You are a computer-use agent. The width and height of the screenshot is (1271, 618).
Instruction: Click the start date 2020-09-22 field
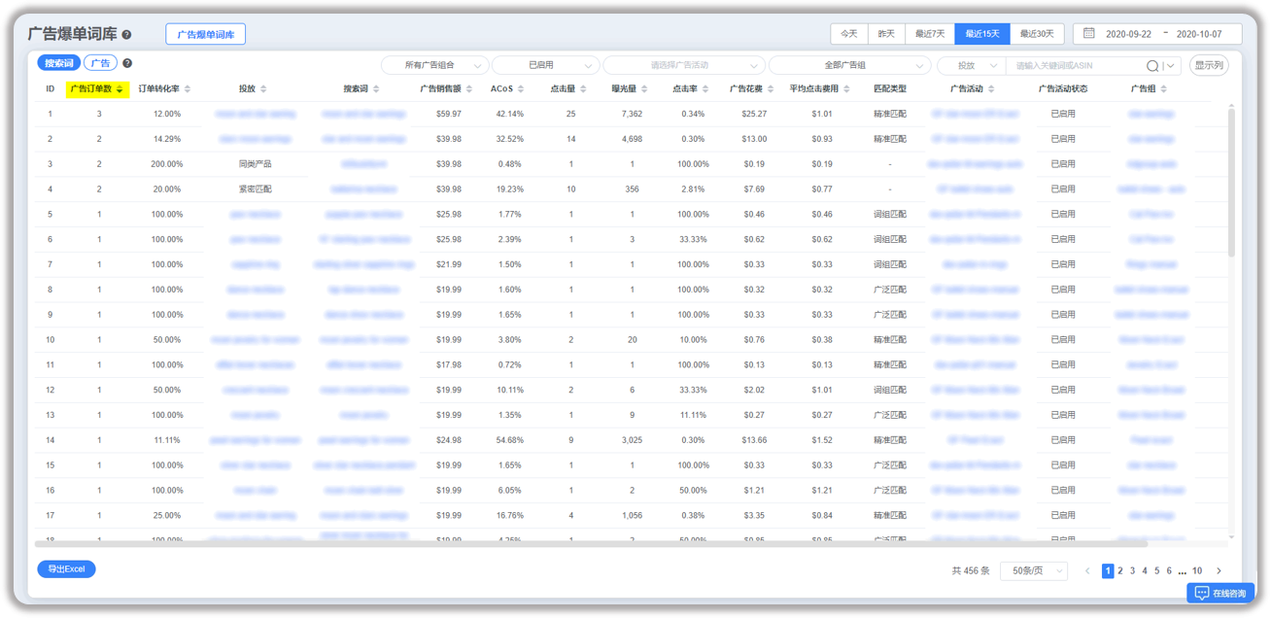click(1128, 34)
